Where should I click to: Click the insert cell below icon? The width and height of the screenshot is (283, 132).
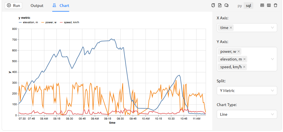point(269,5)
